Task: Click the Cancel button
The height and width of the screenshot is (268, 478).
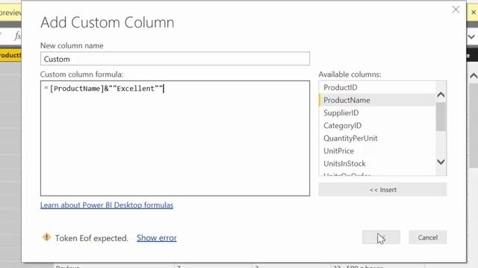Action: click(428, 237)
